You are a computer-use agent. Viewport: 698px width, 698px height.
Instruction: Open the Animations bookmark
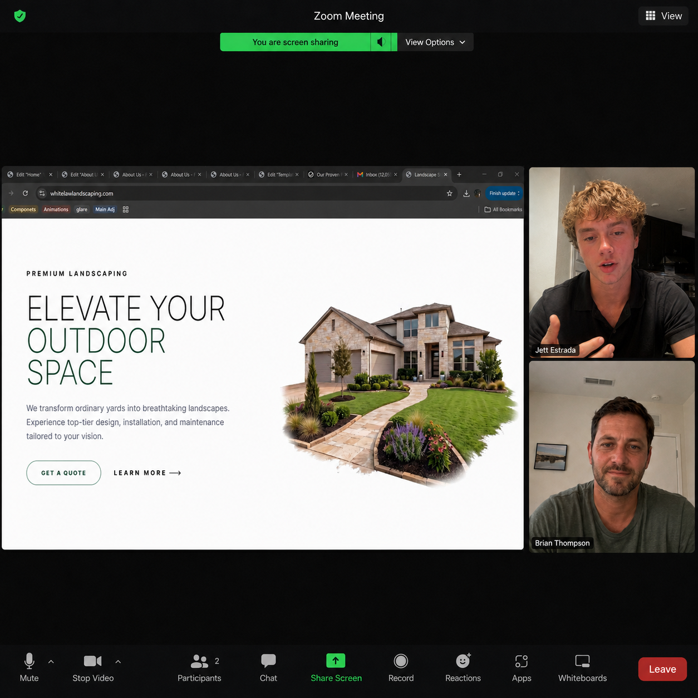pyautogui.click(x=56, y=209)
